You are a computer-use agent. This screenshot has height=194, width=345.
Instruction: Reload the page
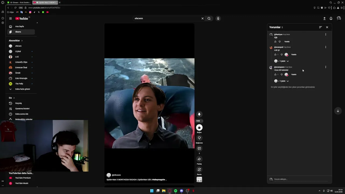pyautogui.click(x=15, y=8)
